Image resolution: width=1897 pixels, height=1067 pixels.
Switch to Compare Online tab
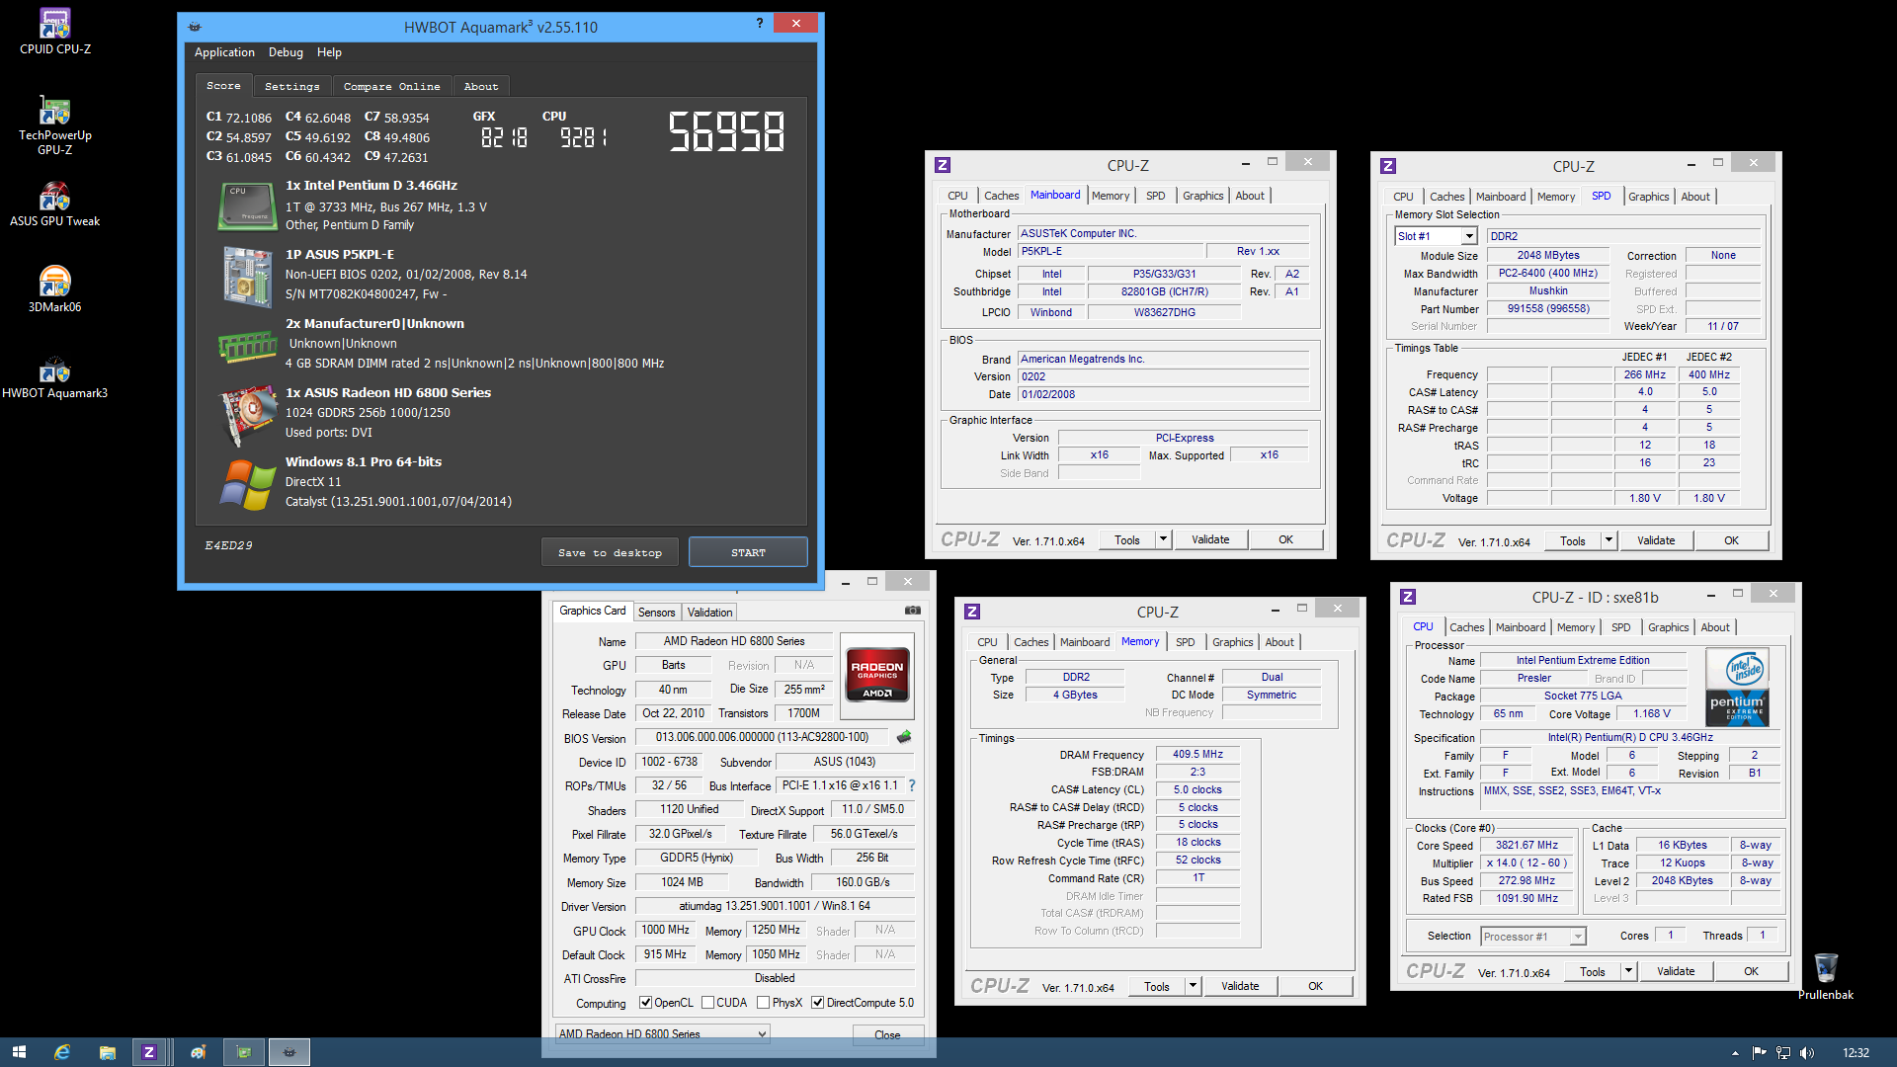[391, 86]
